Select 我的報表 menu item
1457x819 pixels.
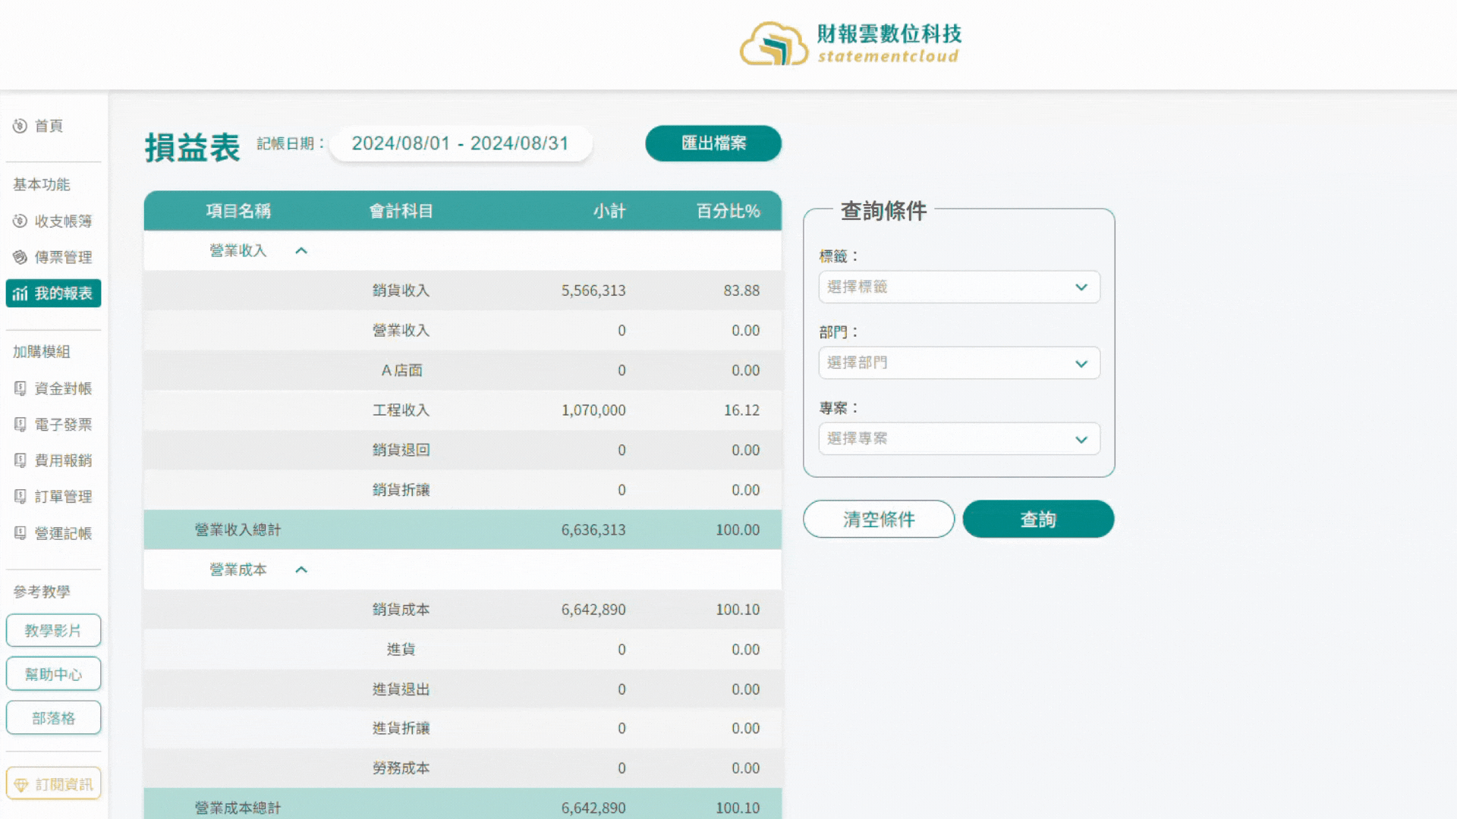[x=53, y=293]
